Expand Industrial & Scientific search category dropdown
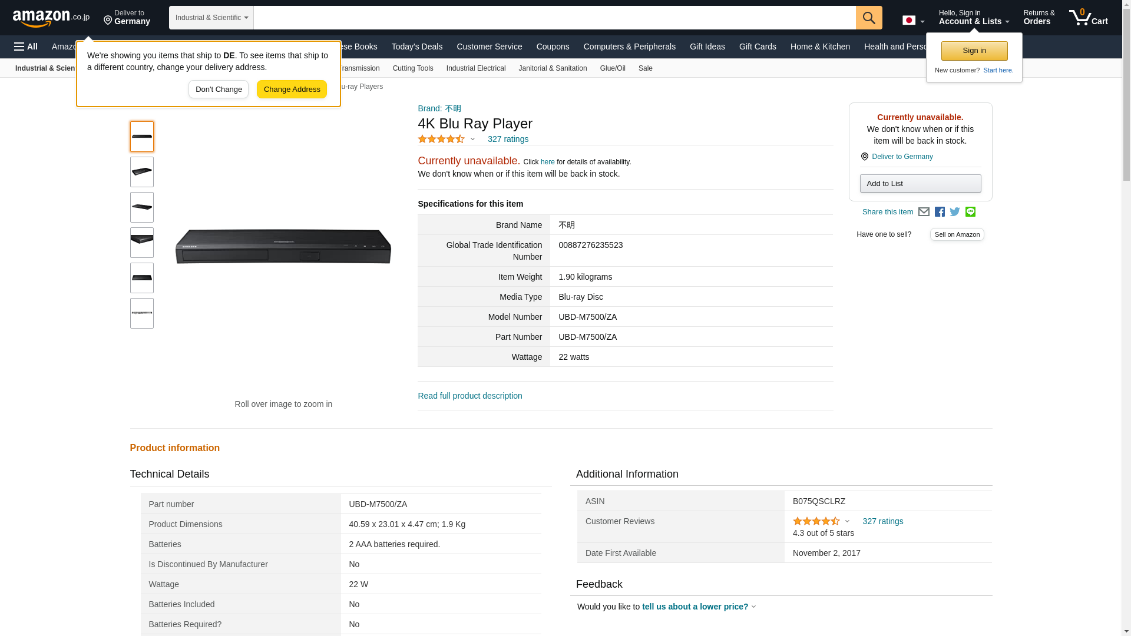Viewport: 1131px width, 636px height. pyautogui.click(x=211, y=18)
